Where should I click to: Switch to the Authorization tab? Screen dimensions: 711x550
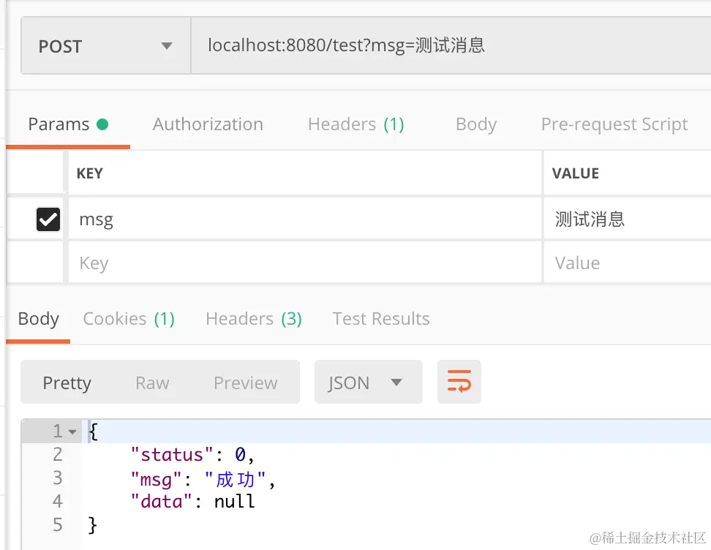pyautogui.click(x=208, y=124)
